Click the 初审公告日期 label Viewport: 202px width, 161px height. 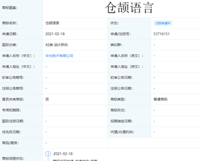[121, 77]
